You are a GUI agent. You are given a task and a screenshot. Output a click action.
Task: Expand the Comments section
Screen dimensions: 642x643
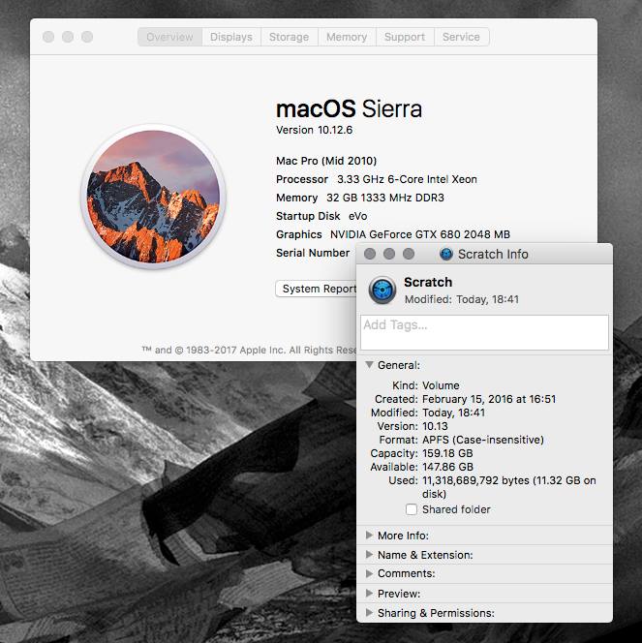pyautogui.click(x=369, y=573)
